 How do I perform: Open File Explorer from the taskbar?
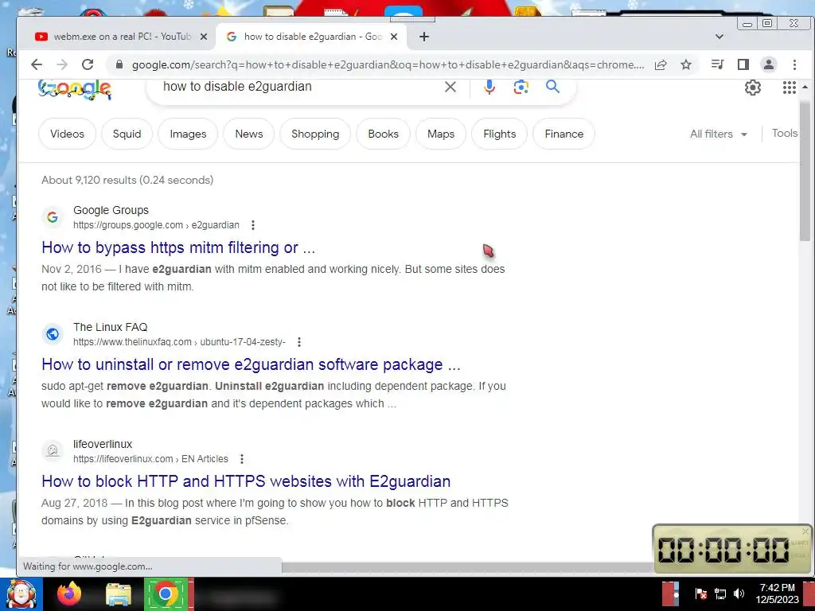[119, 595]
